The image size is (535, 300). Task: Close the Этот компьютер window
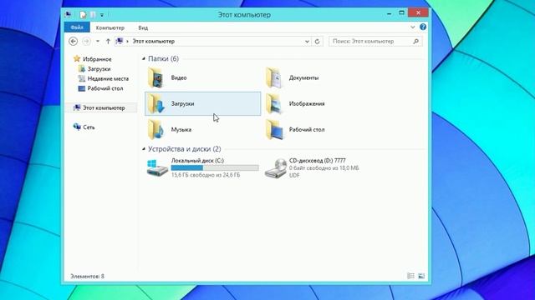click(x=418, y=13)
